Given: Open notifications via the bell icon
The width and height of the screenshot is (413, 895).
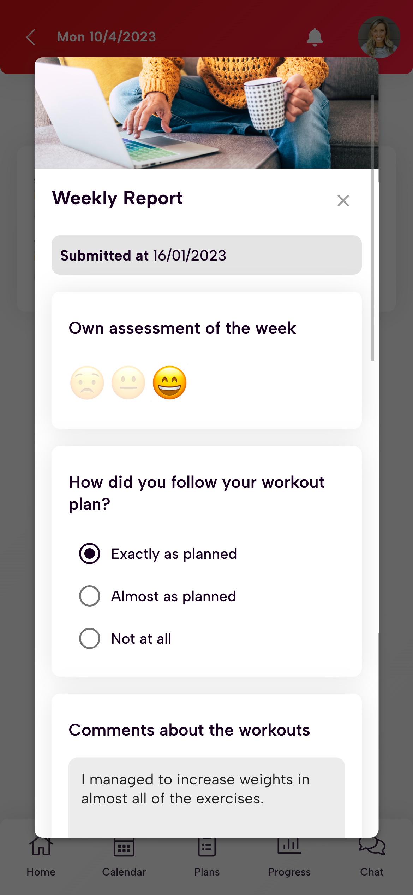Looking at the screenshot, I should (x=315, y=37).
